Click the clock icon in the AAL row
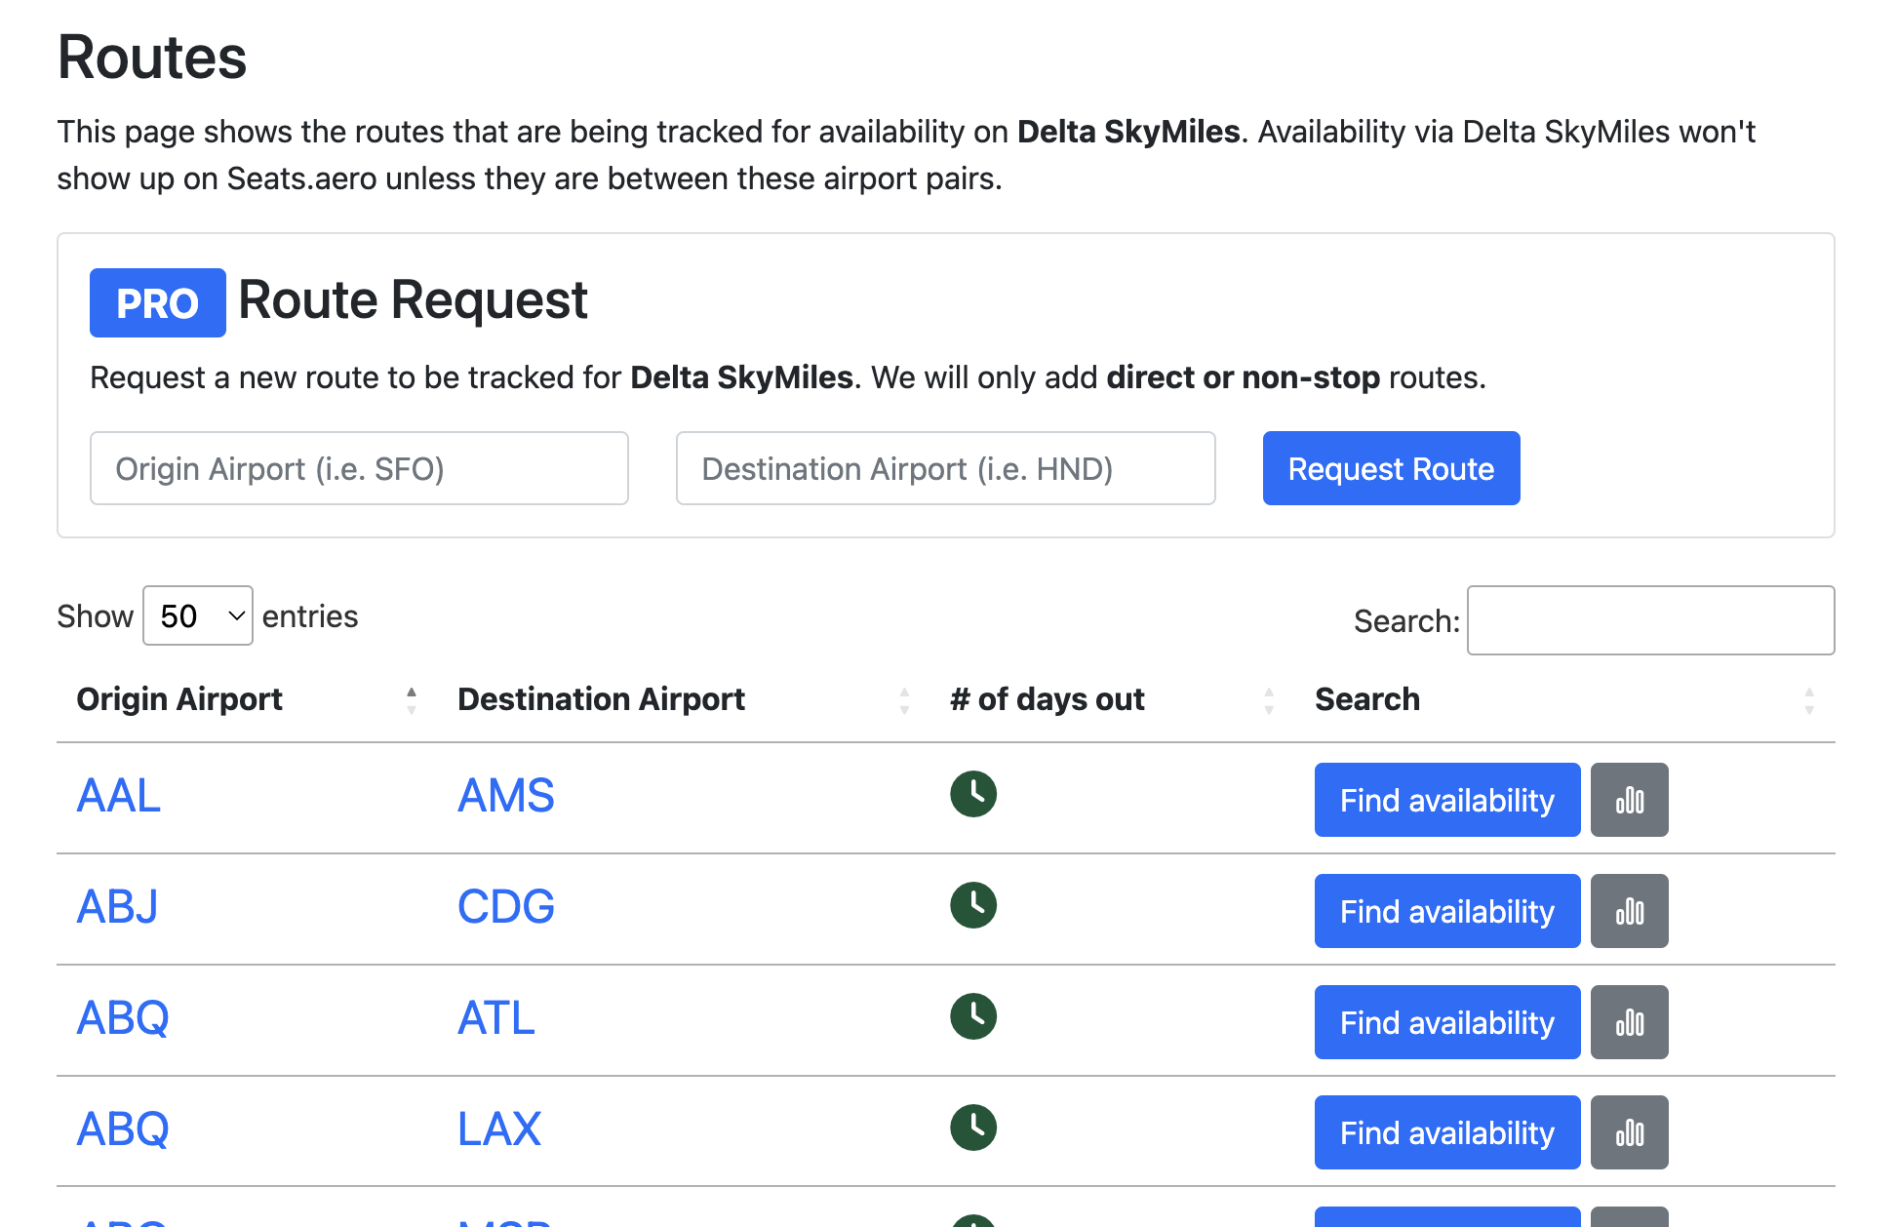Screen dimensions: 1898x1227 973,794
